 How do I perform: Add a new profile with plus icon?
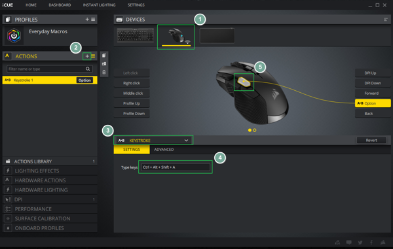click(x=87, y=19)
